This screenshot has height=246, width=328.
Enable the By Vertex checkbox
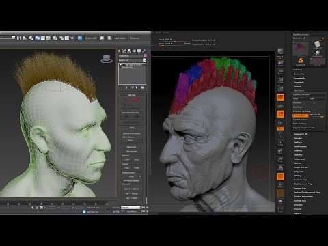(x=122, y=105)
